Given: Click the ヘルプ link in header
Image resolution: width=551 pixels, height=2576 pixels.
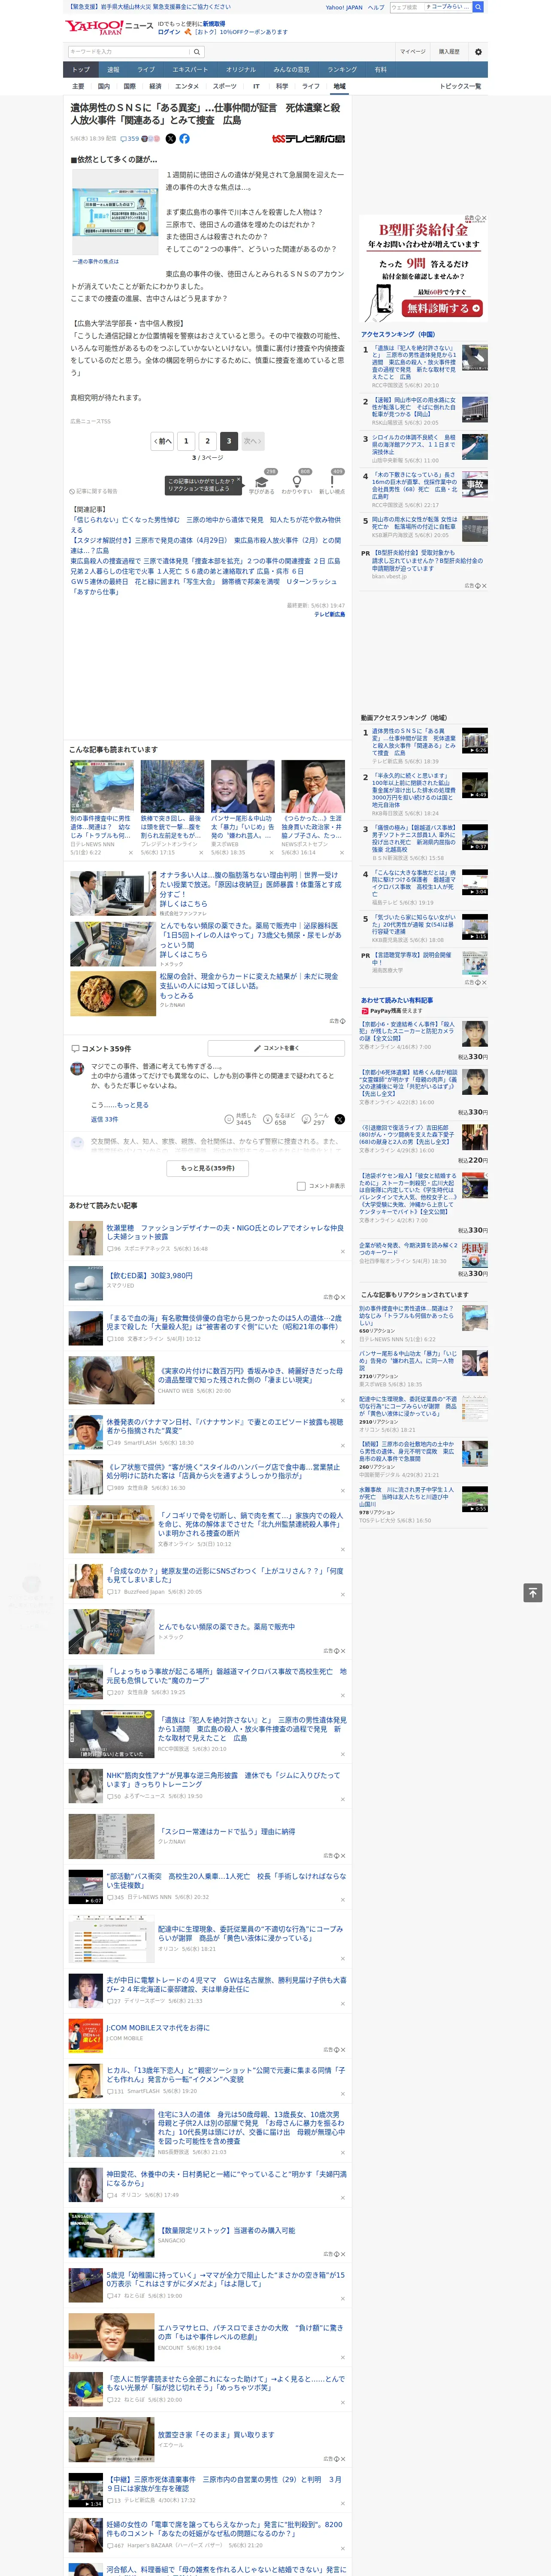Looking at the screenshot, I should [x=376, y=7].
